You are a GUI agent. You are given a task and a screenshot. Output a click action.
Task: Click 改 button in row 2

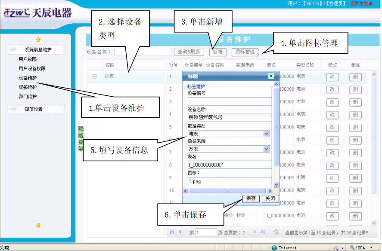point(332,89)
